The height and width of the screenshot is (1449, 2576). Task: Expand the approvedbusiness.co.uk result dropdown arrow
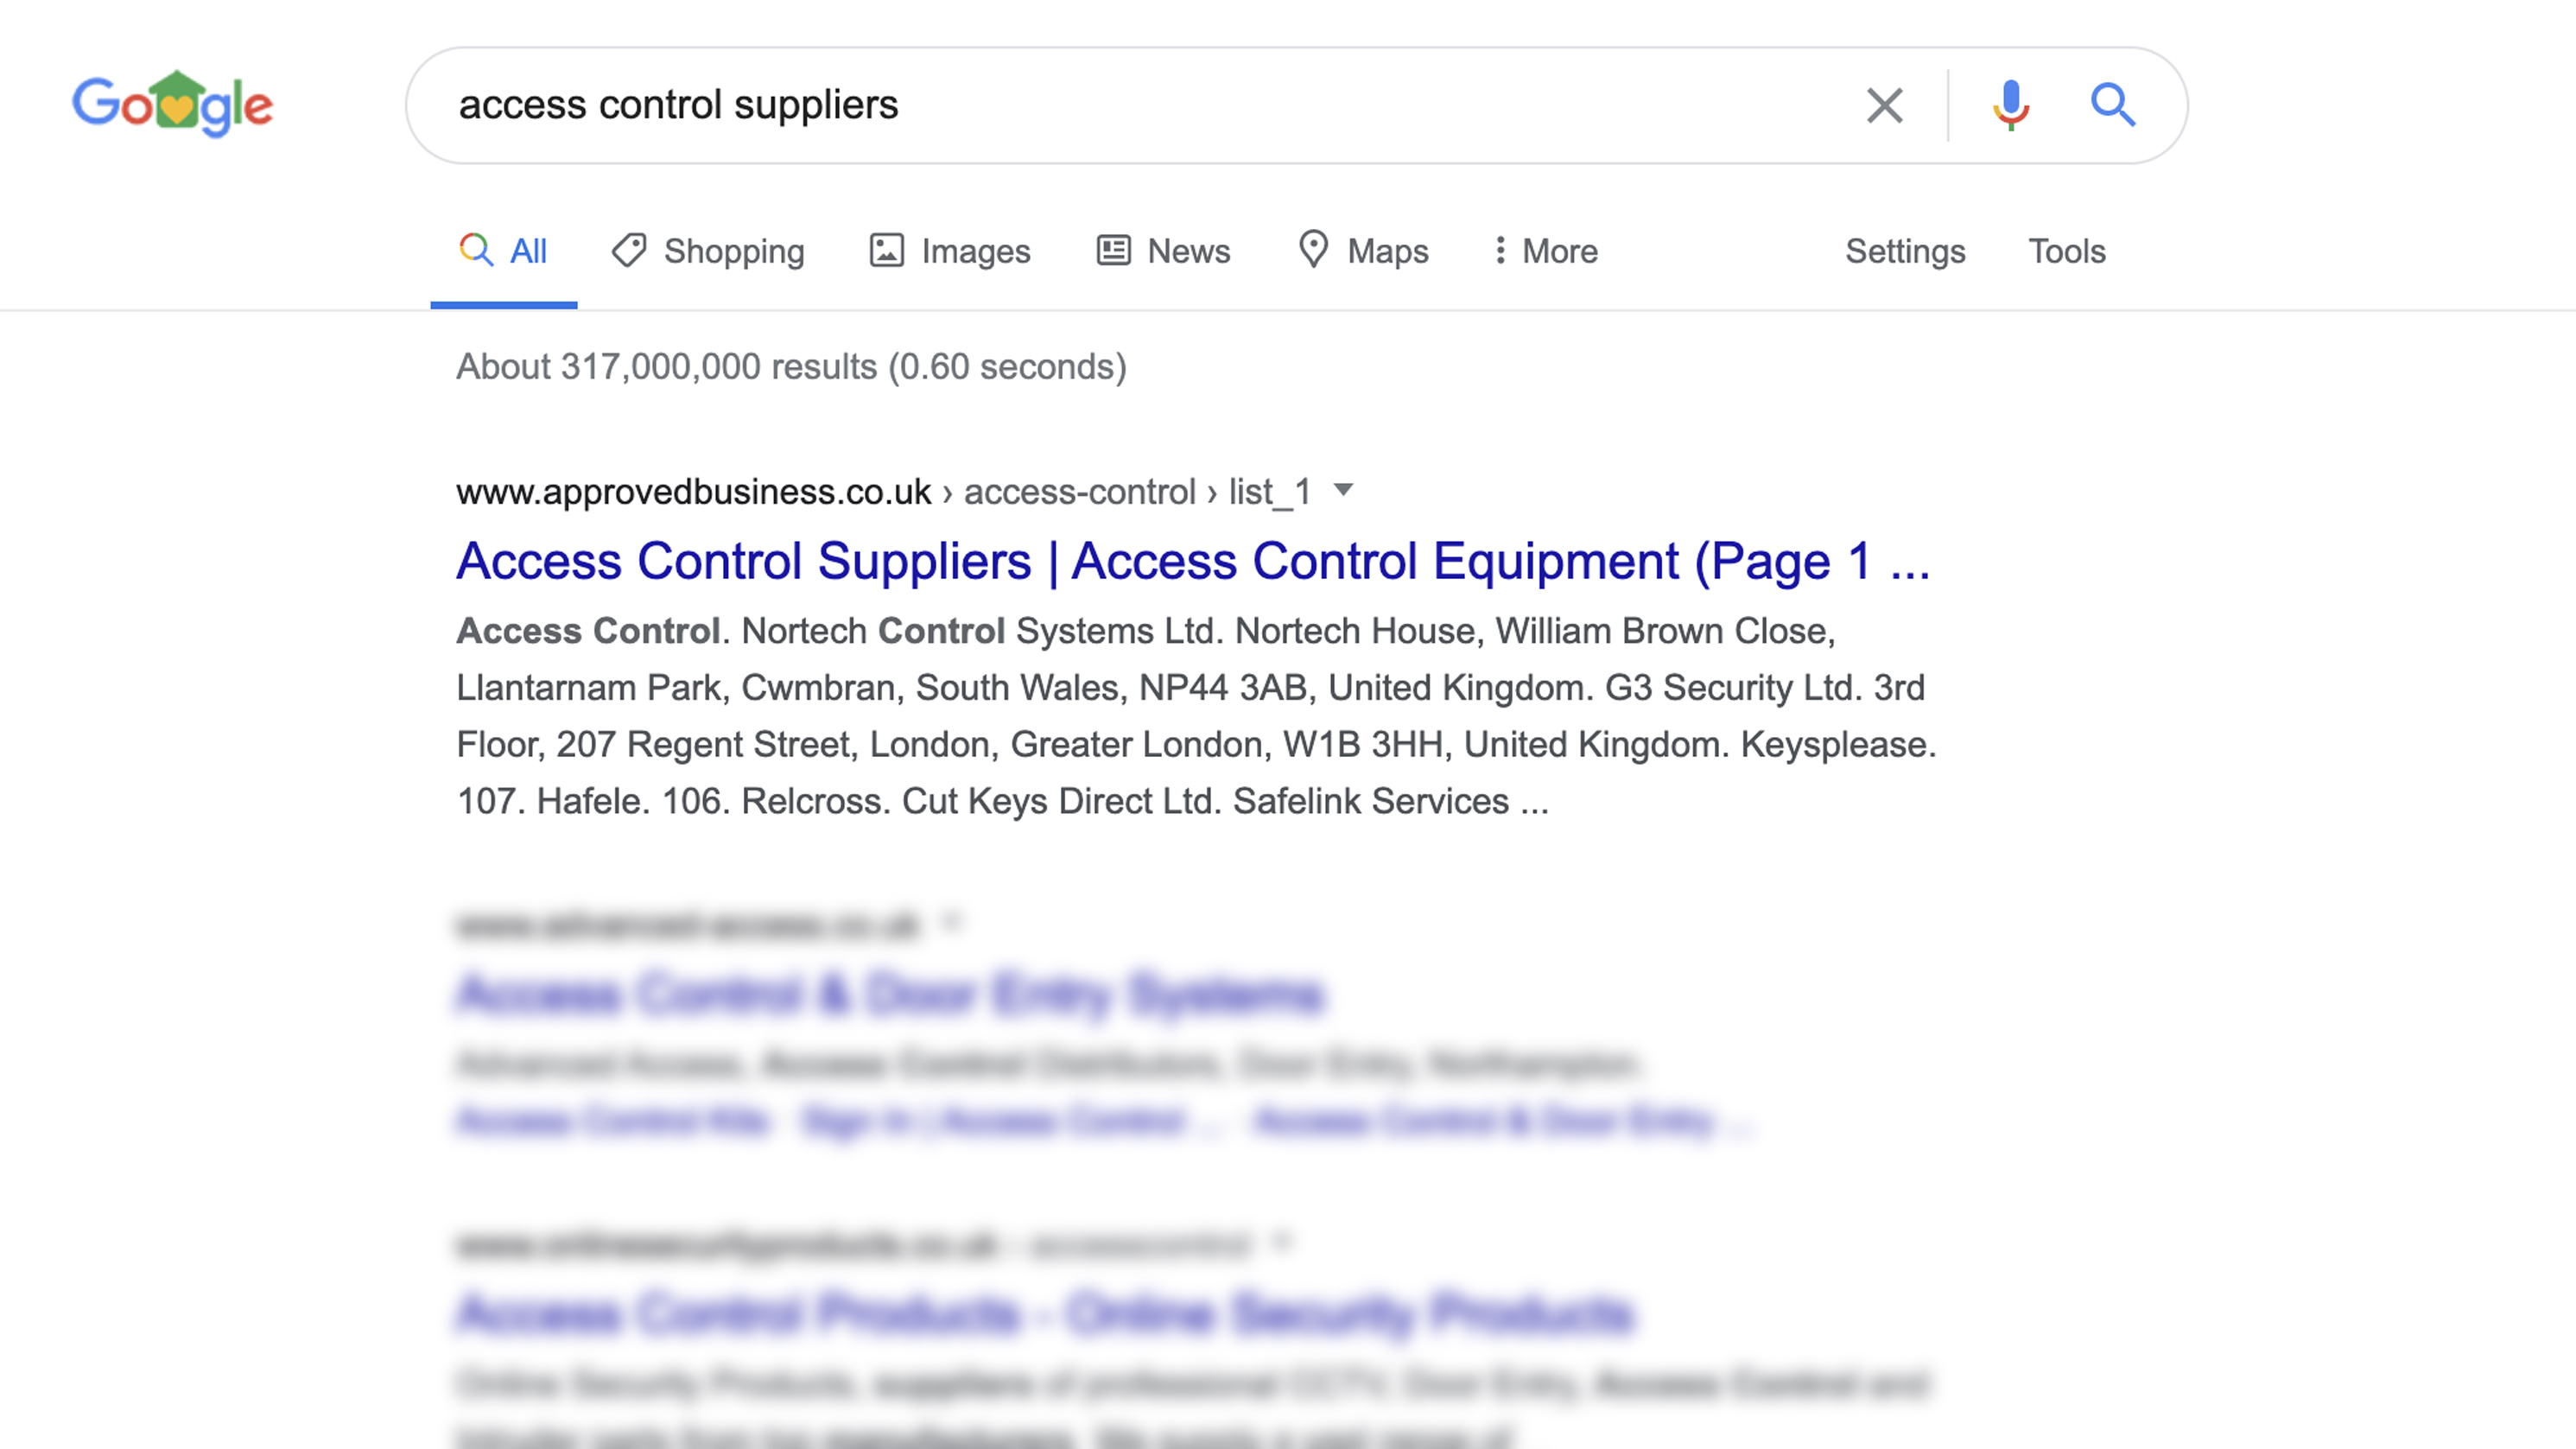pos(1344,490)
